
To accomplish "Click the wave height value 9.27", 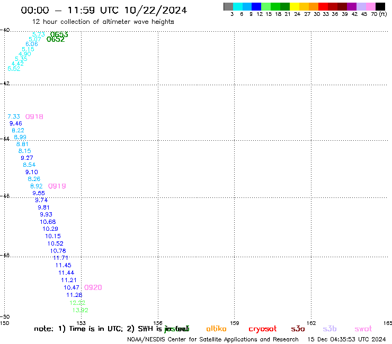I will pyautogui.click(x=26, y=158).
